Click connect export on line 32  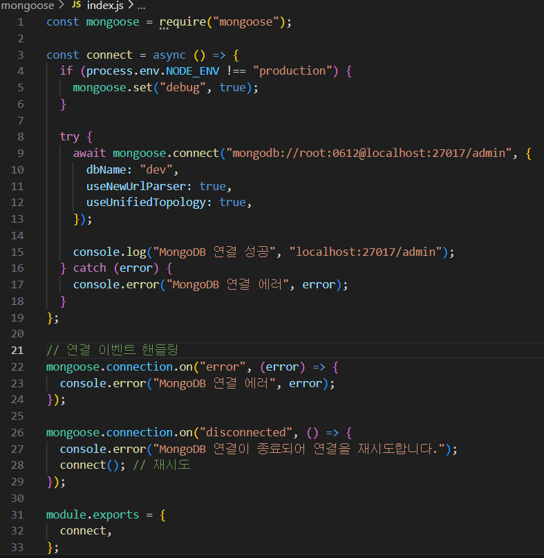point(83,531)
